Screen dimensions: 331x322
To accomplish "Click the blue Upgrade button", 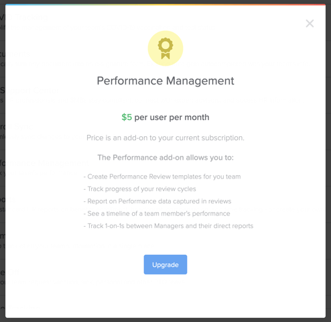I will point(165,264).
